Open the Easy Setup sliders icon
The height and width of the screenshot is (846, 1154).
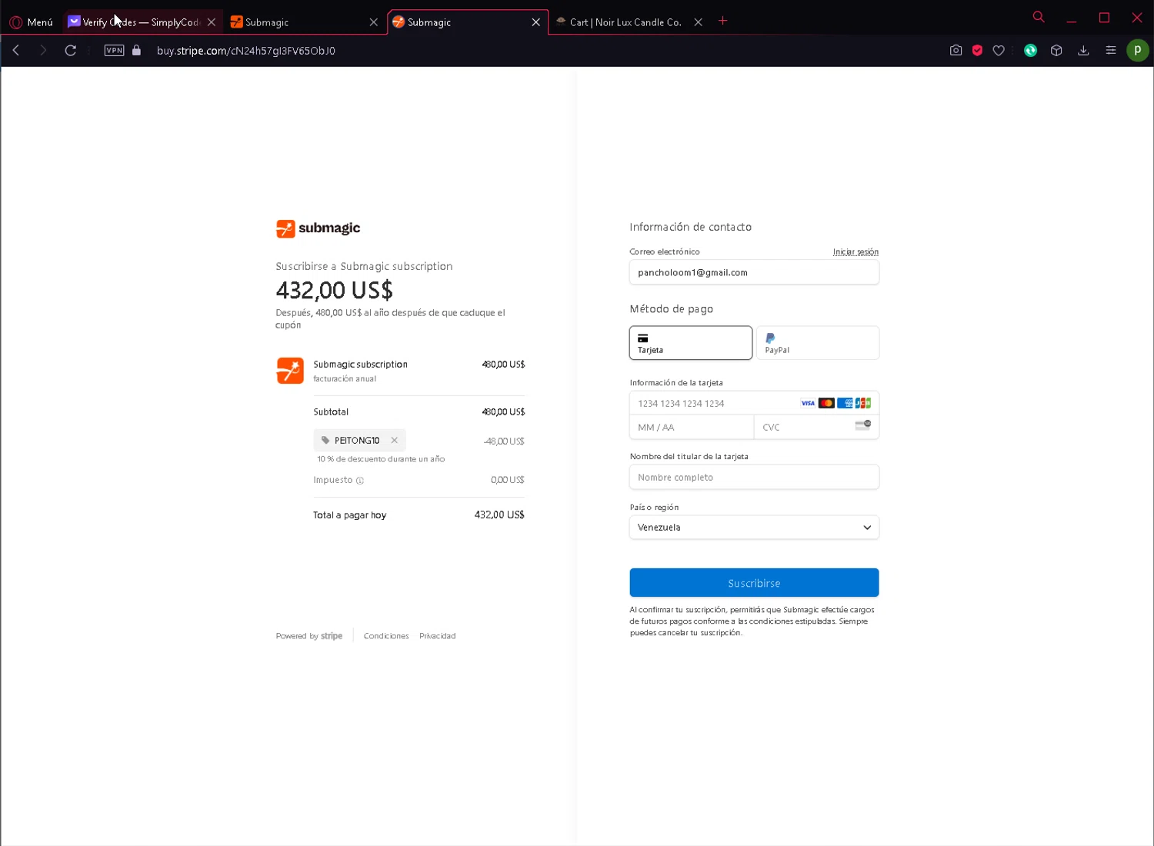click(1111, 50)
